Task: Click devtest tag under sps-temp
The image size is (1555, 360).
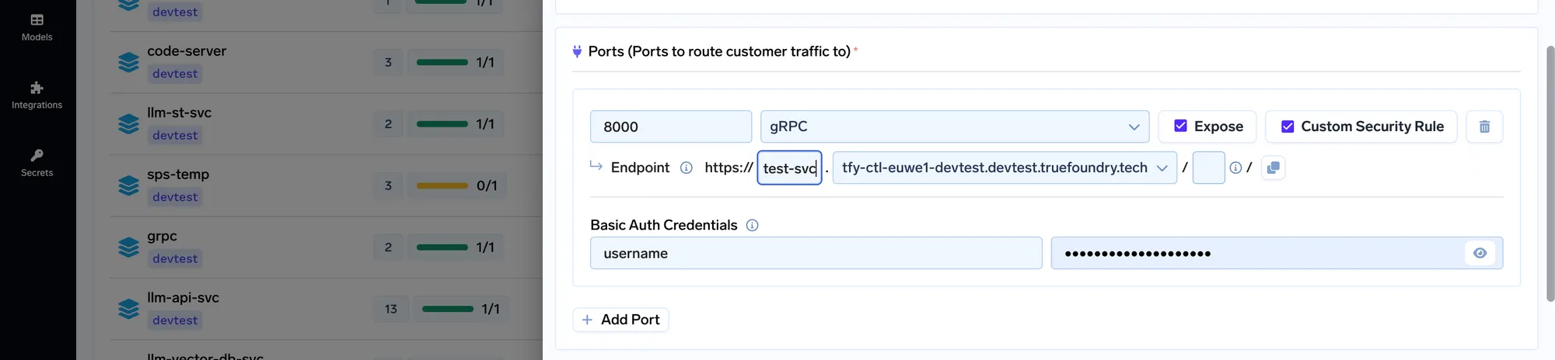Action: pos(175,197)
